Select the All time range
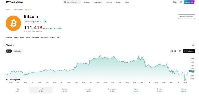The height and width of the screenshot is (97, 199). pyautogui.click(x=183, y=90)
